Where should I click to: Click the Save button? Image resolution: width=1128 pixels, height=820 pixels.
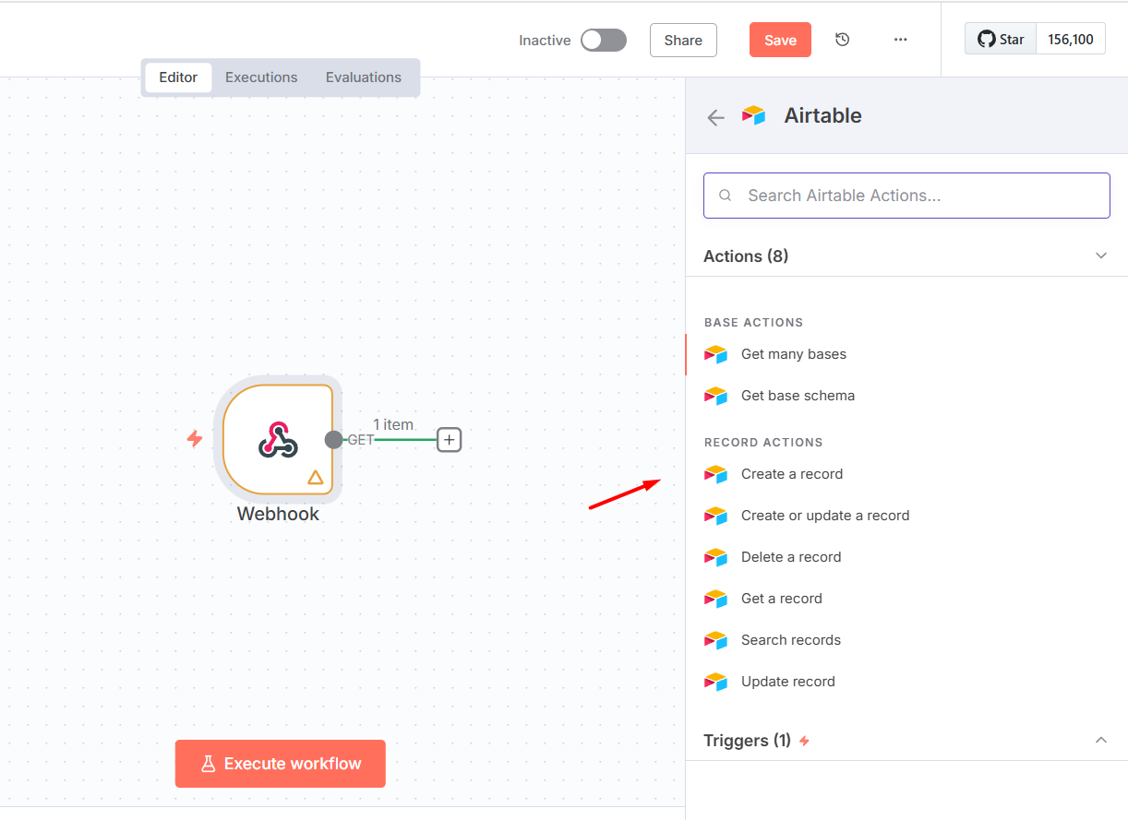[x=780, y=40]
